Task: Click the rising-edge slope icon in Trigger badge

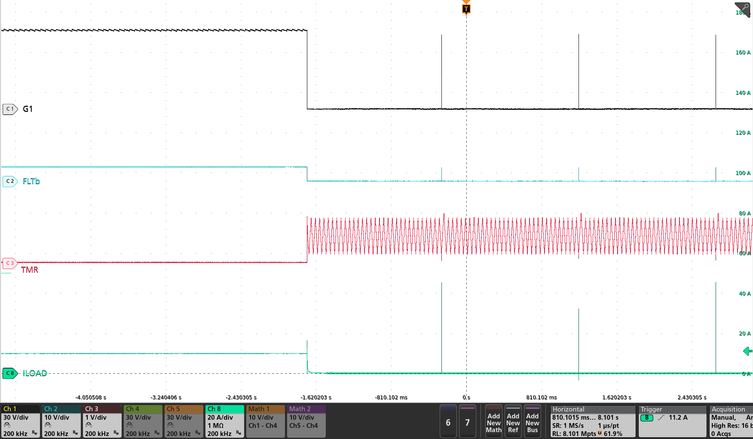Action: [660, 418]
